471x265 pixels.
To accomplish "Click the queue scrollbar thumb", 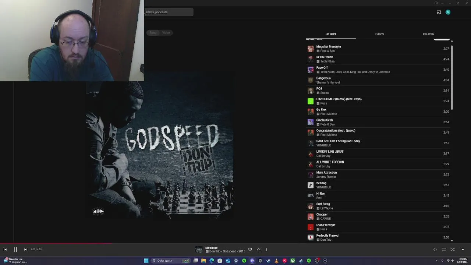I will click(452, 77).
